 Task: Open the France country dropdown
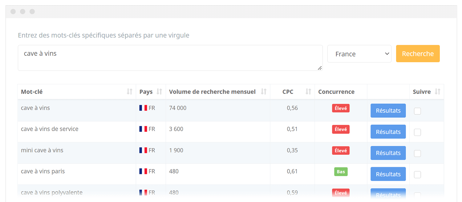click(359, 54)
